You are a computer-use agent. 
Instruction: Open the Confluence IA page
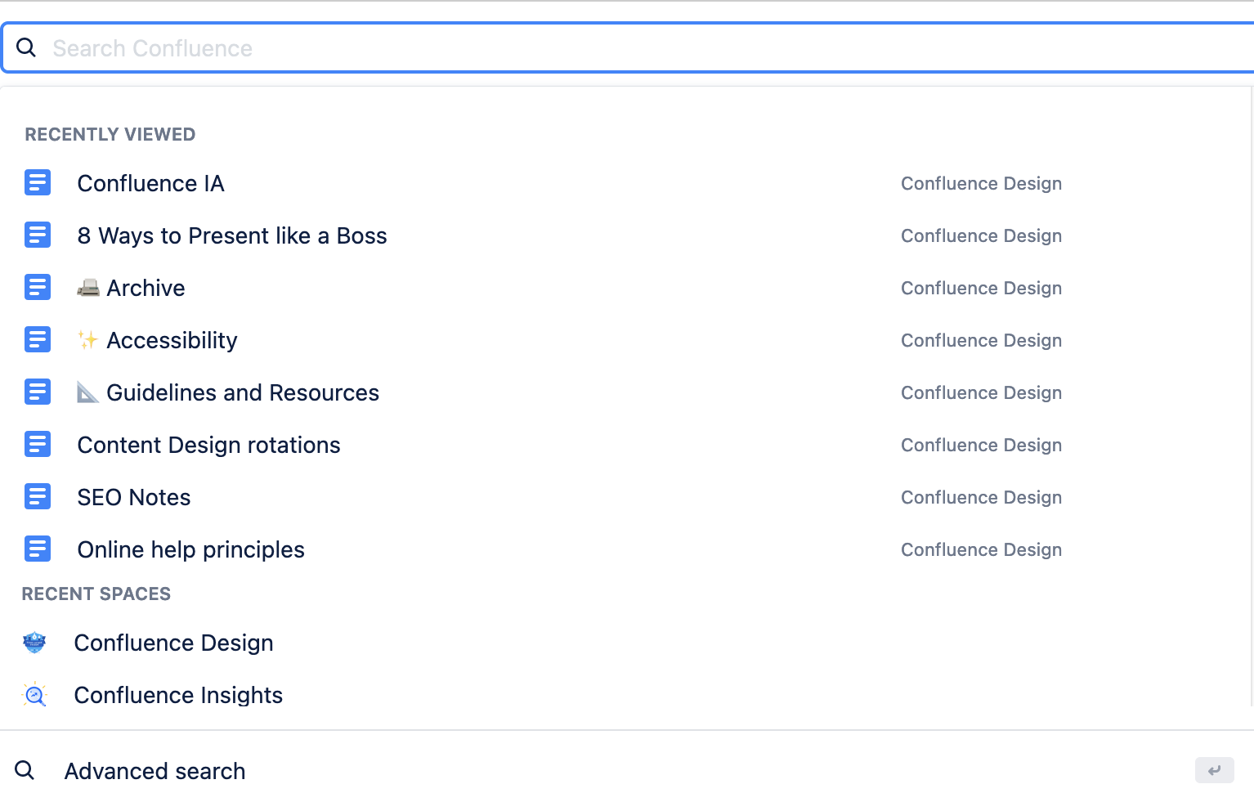(150, 183)
